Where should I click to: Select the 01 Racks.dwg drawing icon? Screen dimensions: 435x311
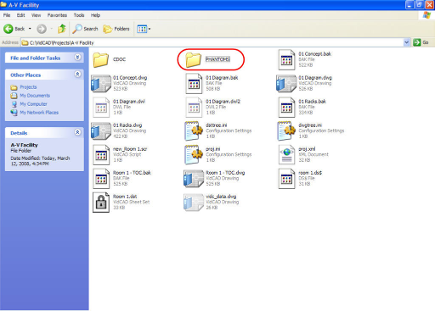pyautogui.click(x=101, y=131)
